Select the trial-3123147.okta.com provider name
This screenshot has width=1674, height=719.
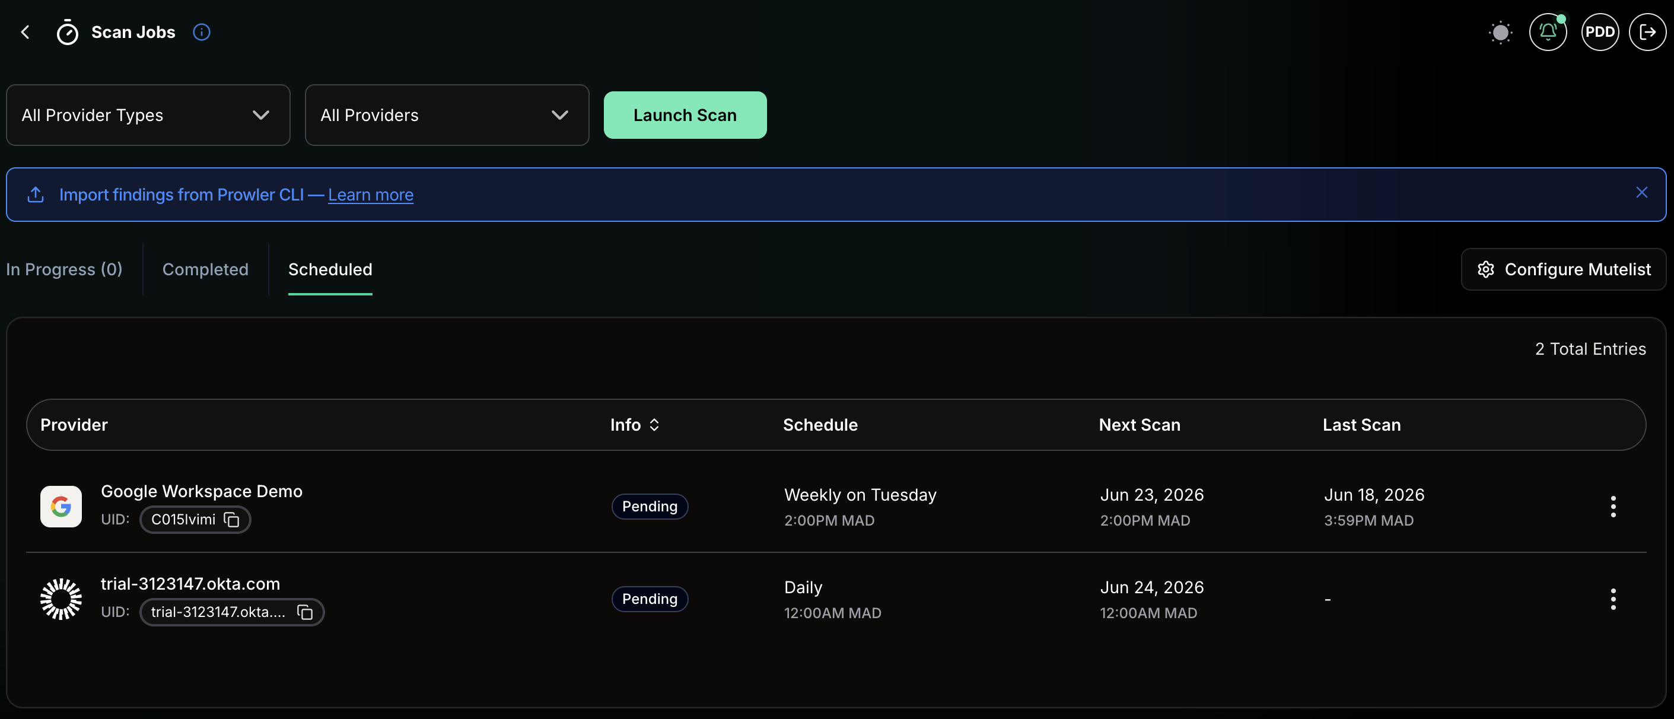[x=190, y=584]
